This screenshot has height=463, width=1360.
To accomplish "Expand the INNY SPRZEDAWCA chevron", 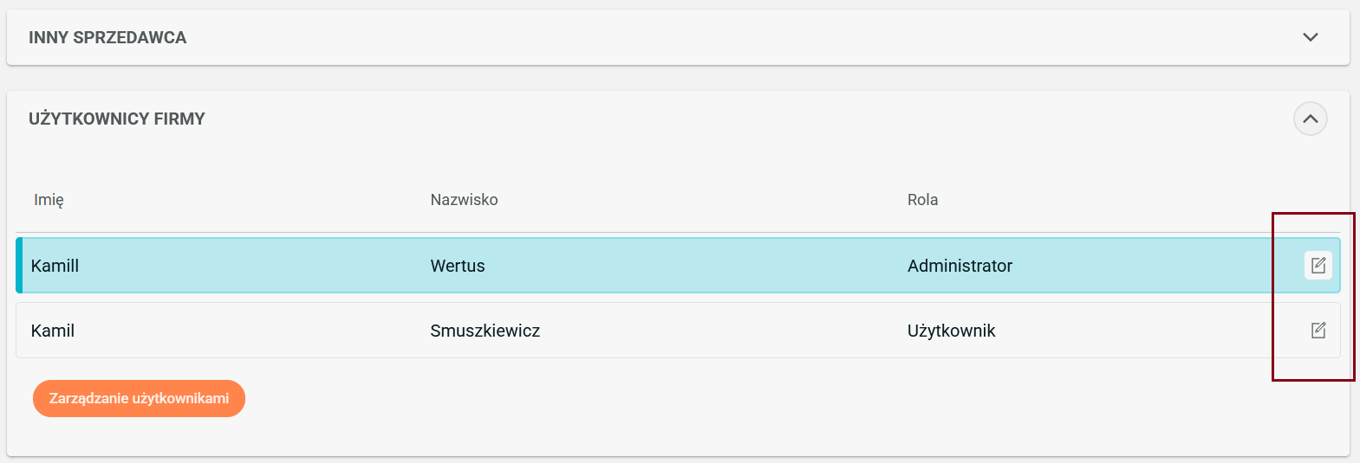I will click(1310, 37).
